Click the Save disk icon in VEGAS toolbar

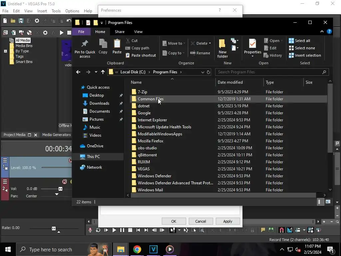coord(21,21)
